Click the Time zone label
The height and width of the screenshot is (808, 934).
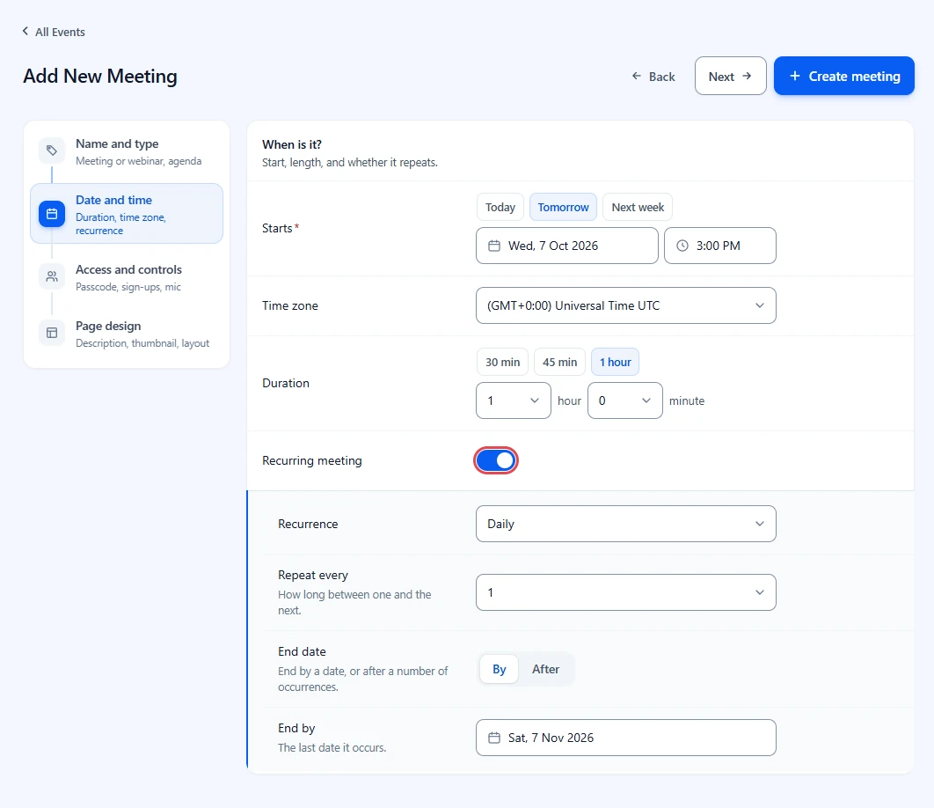(x=290, y=305)
